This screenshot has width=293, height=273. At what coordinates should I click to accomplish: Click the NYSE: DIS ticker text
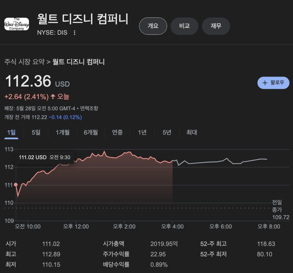coord(52,33)
